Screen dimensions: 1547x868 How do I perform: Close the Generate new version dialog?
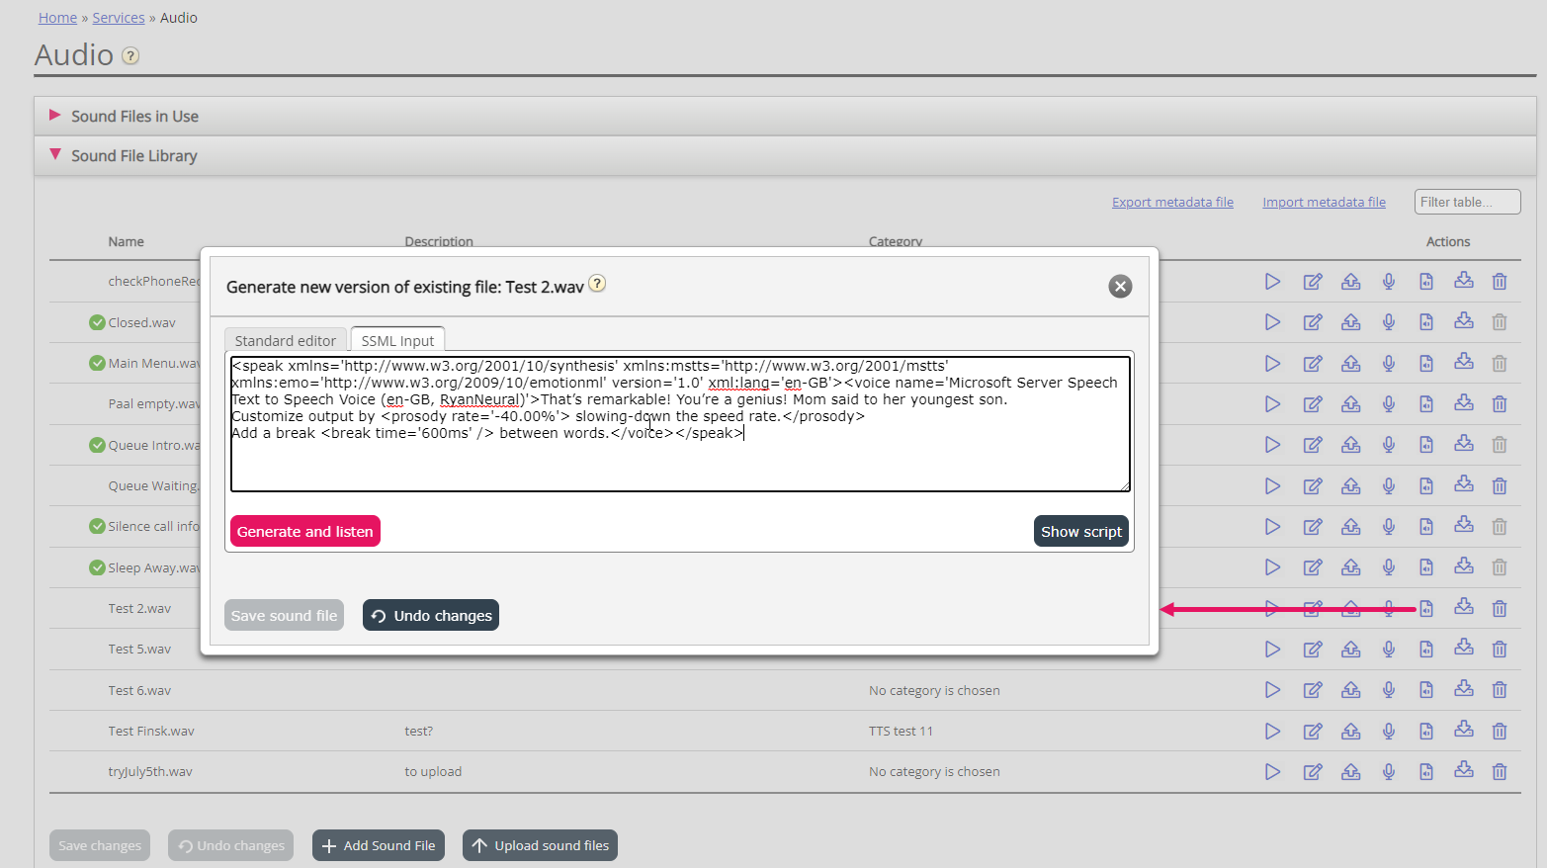(1120, 287)
